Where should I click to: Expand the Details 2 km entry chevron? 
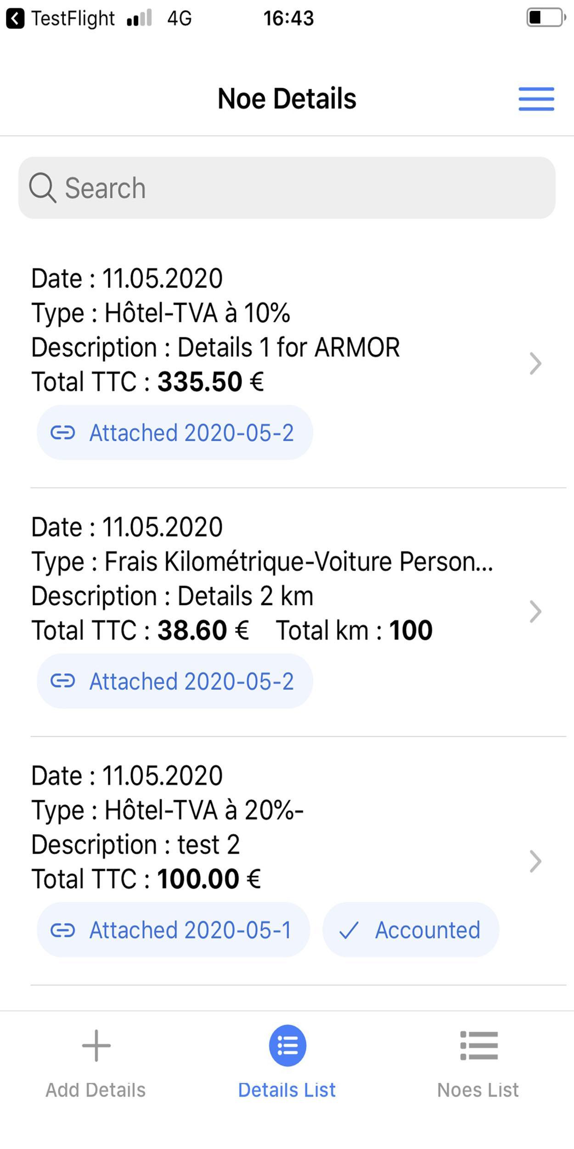point(535,612)
